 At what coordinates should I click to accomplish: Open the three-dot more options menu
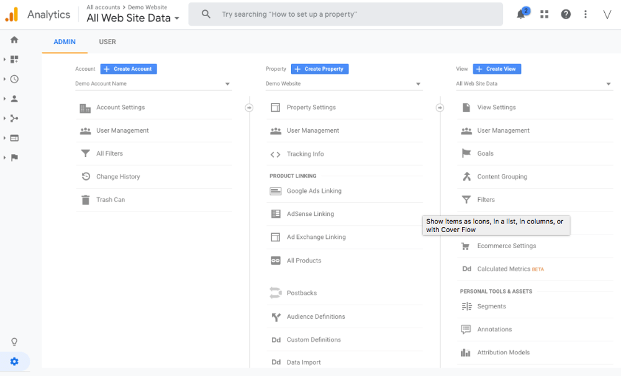coord(586,14)
